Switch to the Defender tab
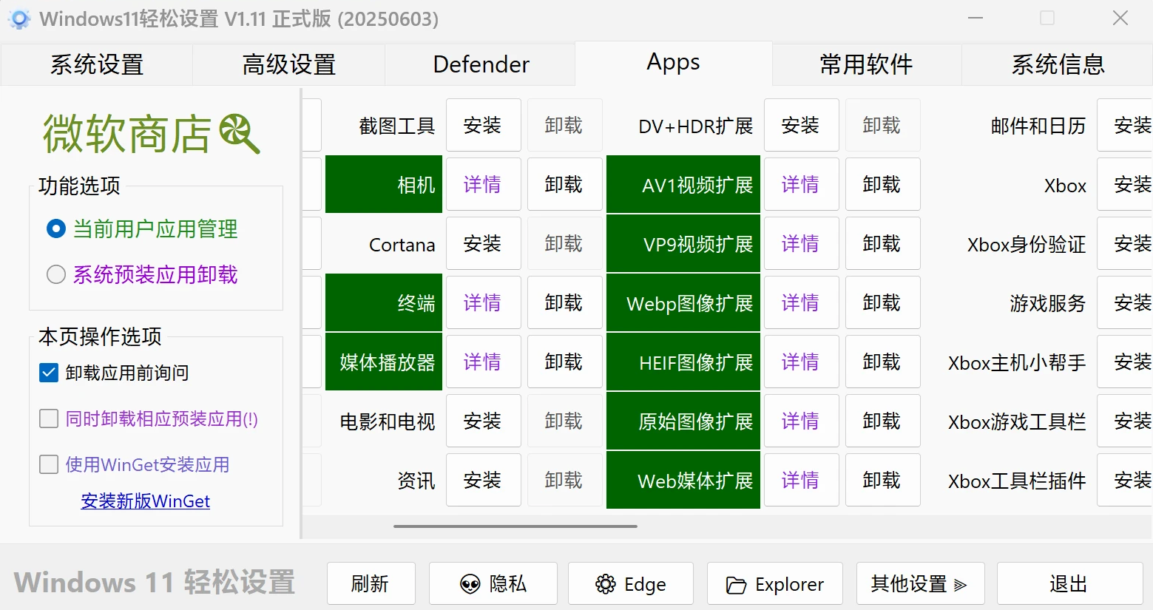The width and height of the screenshot is (1153, 610). (481, 65)
